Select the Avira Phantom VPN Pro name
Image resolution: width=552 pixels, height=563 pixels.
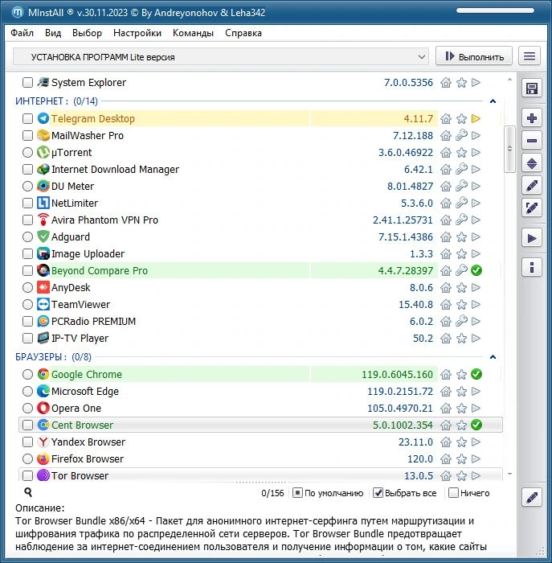[104, 220]
